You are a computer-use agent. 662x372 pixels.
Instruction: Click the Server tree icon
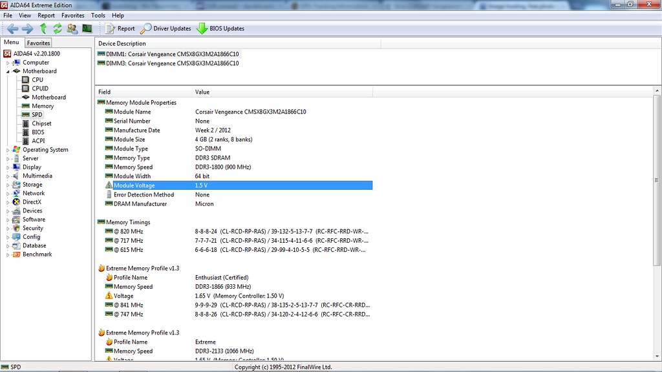point(16,159)
